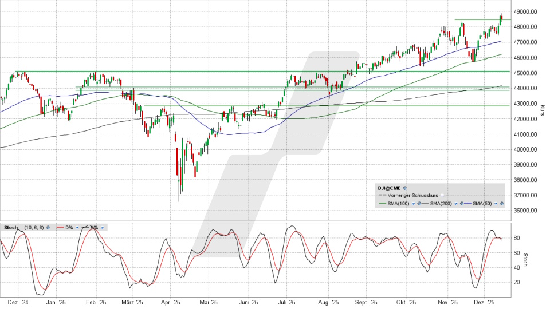
Task: Hide the SMA(200) line via checkbox
Action: click(456, 204)
